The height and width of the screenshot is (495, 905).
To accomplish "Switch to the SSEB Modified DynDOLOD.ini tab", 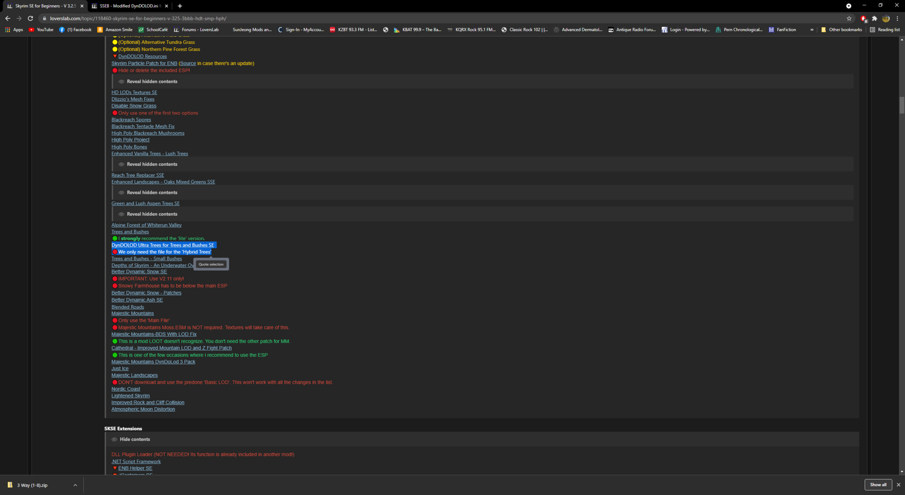I will [130, 6].
